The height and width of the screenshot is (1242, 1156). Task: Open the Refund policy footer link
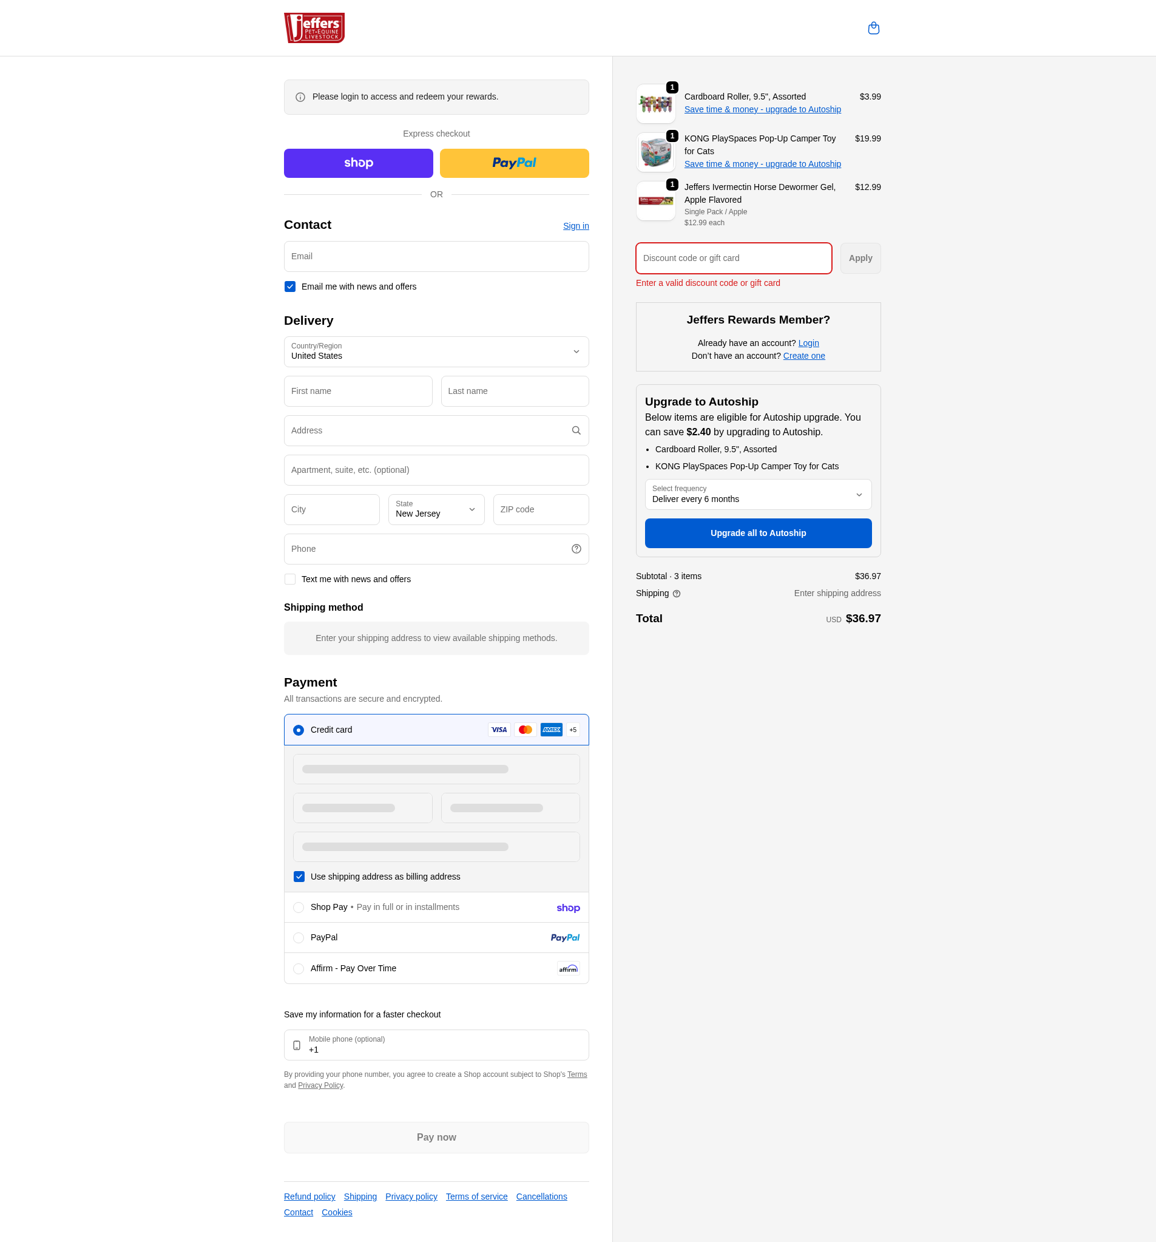click(309, 1196)
